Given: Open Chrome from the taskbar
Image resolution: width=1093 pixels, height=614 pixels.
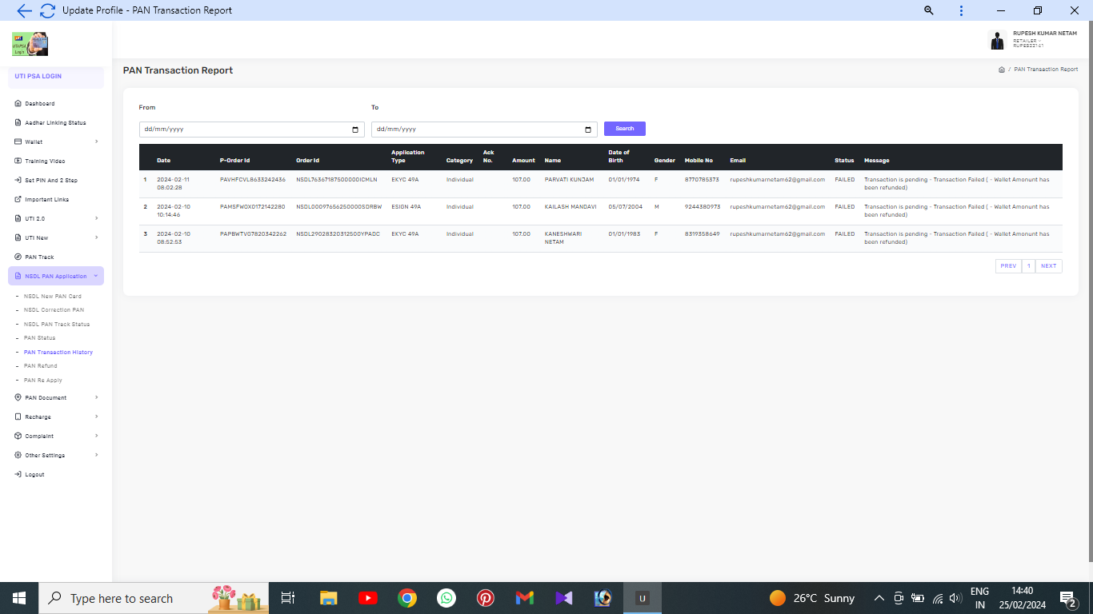Looking at the screenshot, I should pyautogui.click(x=407, y=598).
